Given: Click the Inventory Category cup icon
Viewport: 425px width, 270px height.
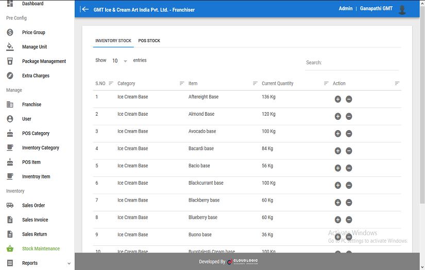Looking at the screenshot, I should (10, 148).
